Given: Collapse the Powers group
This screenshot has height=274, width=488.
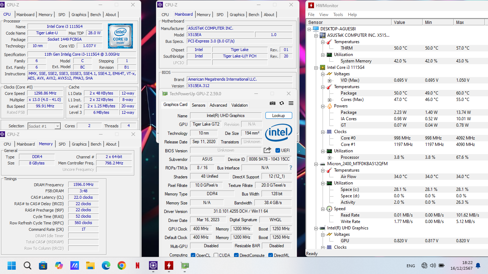Looking at the screenshot, I should [x=323, y=106].
